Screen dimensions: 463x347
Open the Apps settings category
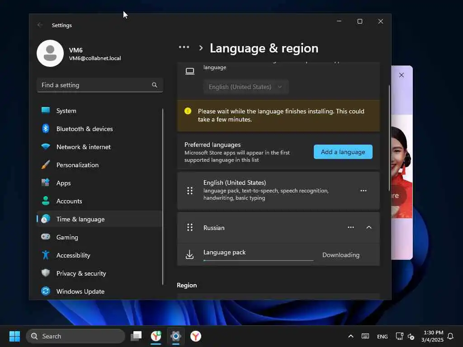[99, 183]
